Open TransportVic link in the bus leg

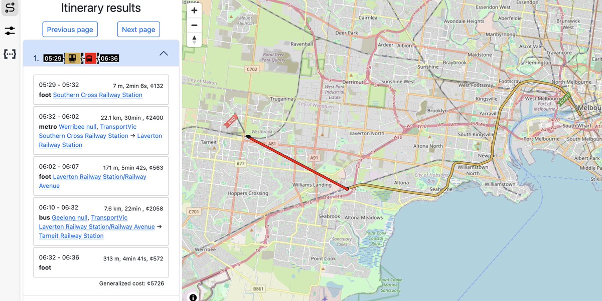point(109,217)
